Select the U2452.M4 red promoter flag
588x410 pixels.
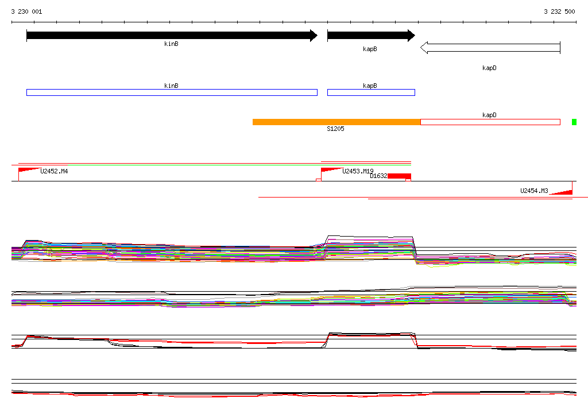click(29, 171)
